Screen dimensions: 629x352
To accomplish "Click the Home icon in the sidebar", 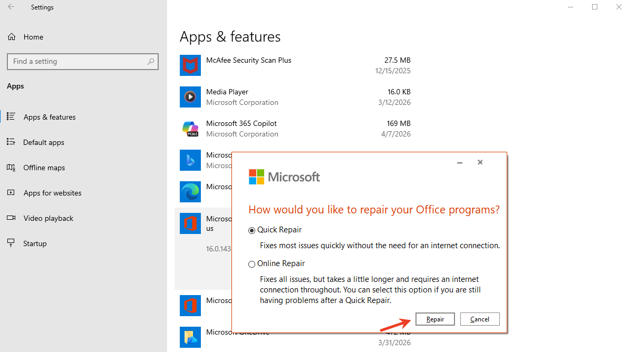I will click(11, 37).
